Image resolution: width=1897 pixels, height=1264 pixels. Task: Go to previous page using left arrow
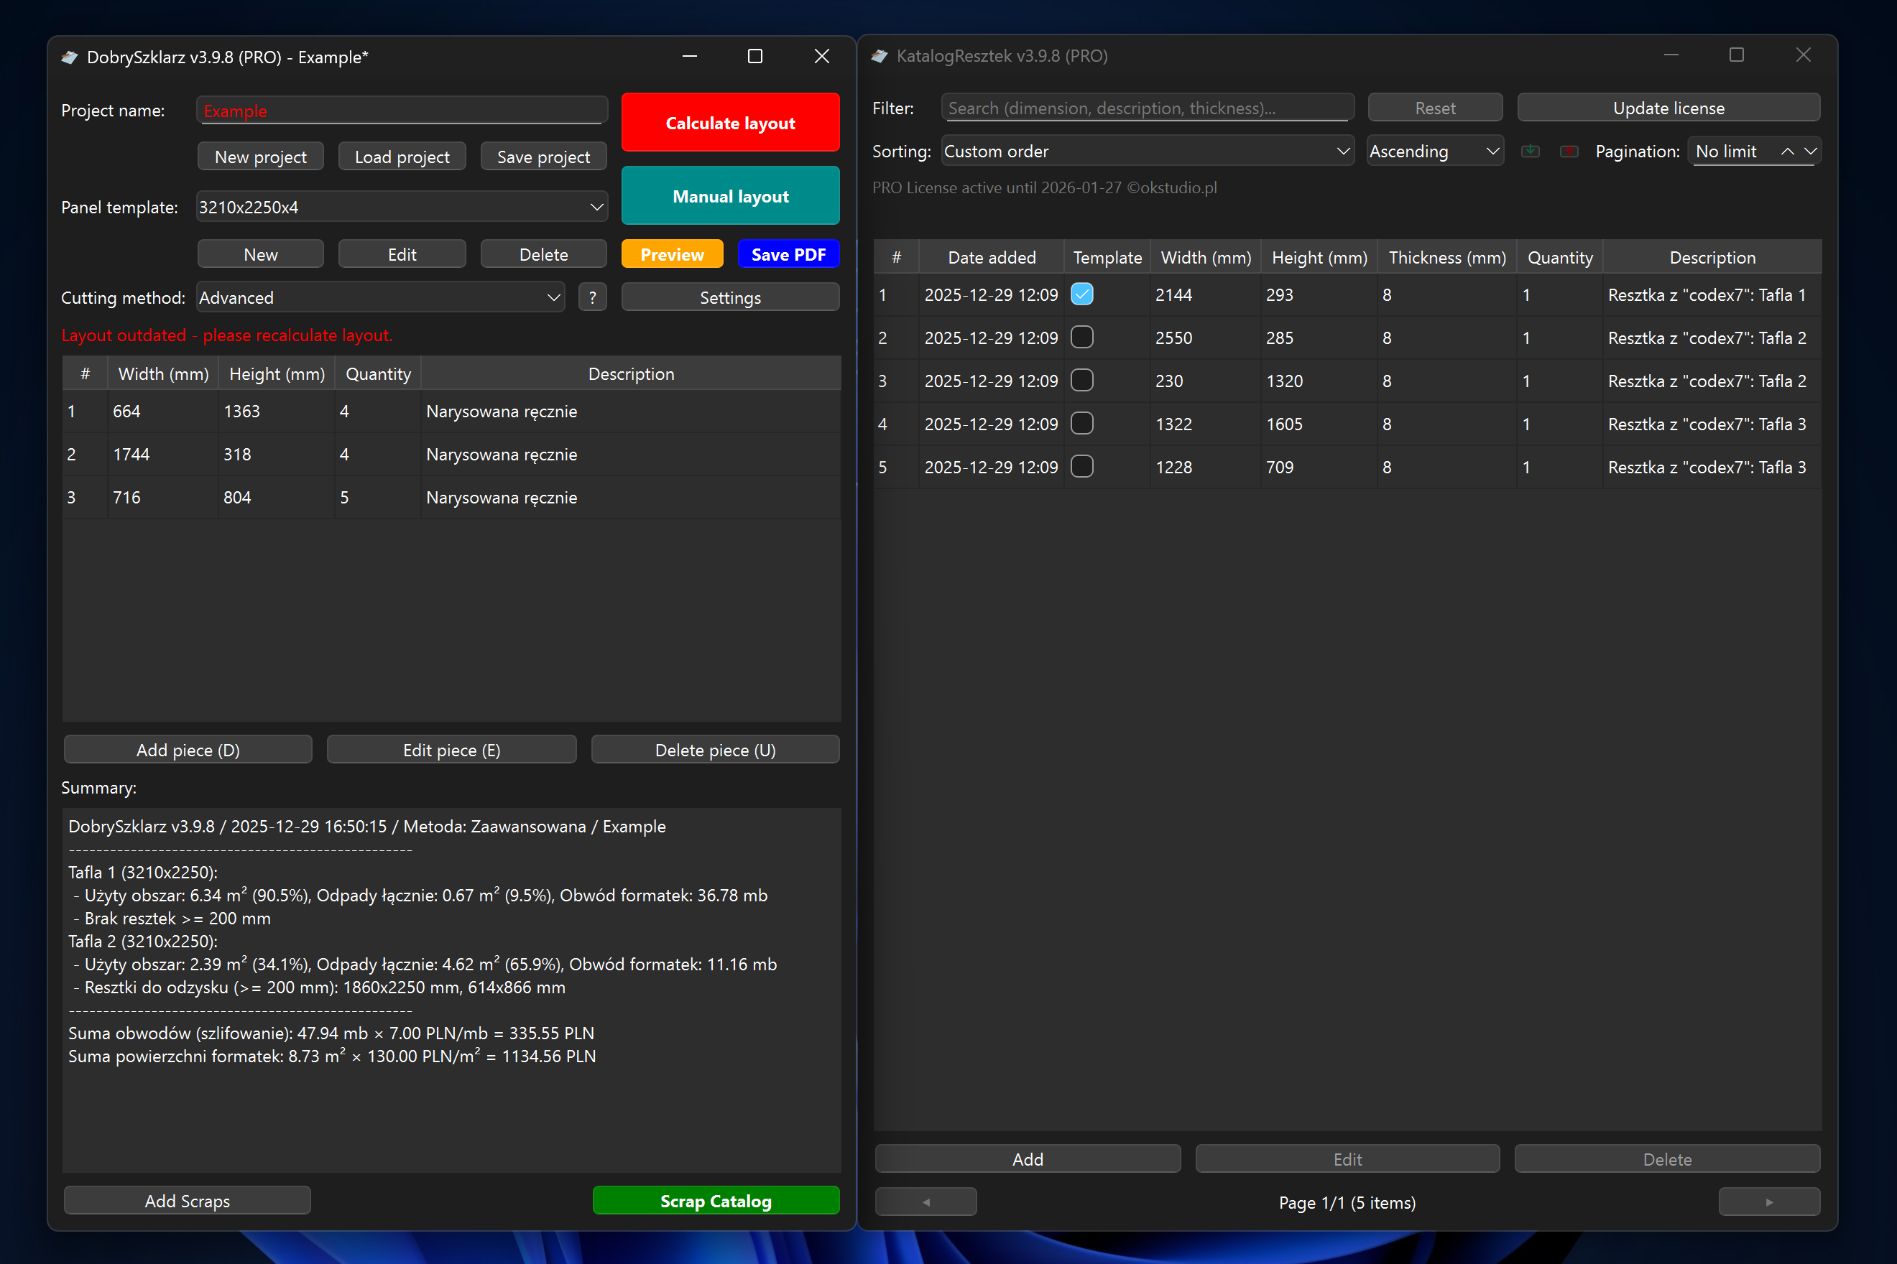925,1201
